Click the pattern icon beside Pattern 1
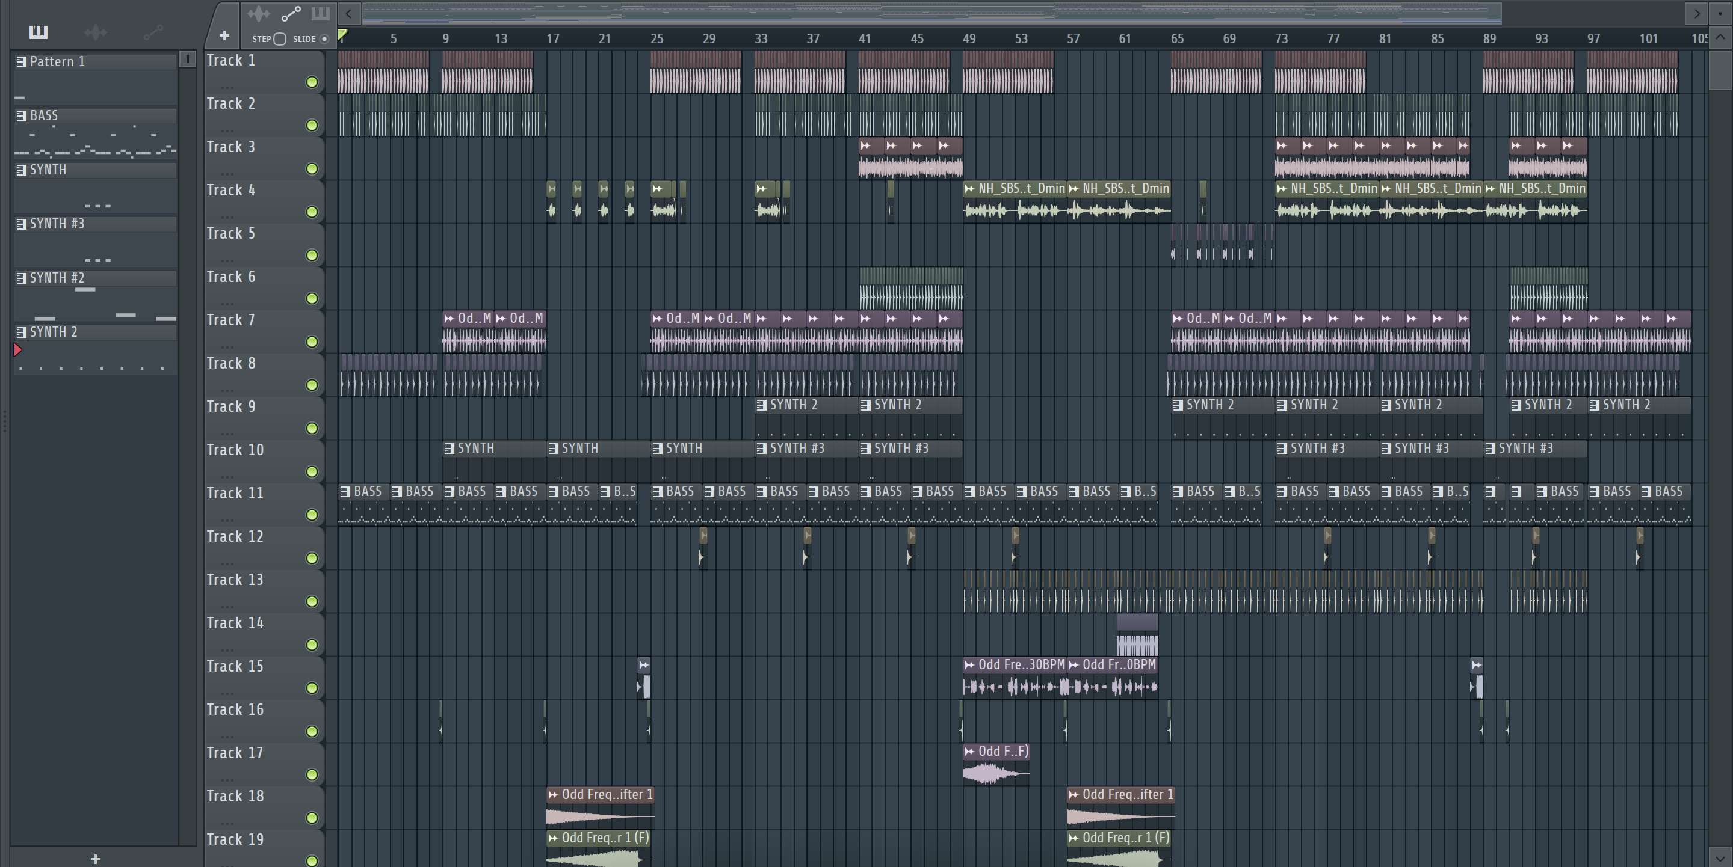 click(22, 61)
